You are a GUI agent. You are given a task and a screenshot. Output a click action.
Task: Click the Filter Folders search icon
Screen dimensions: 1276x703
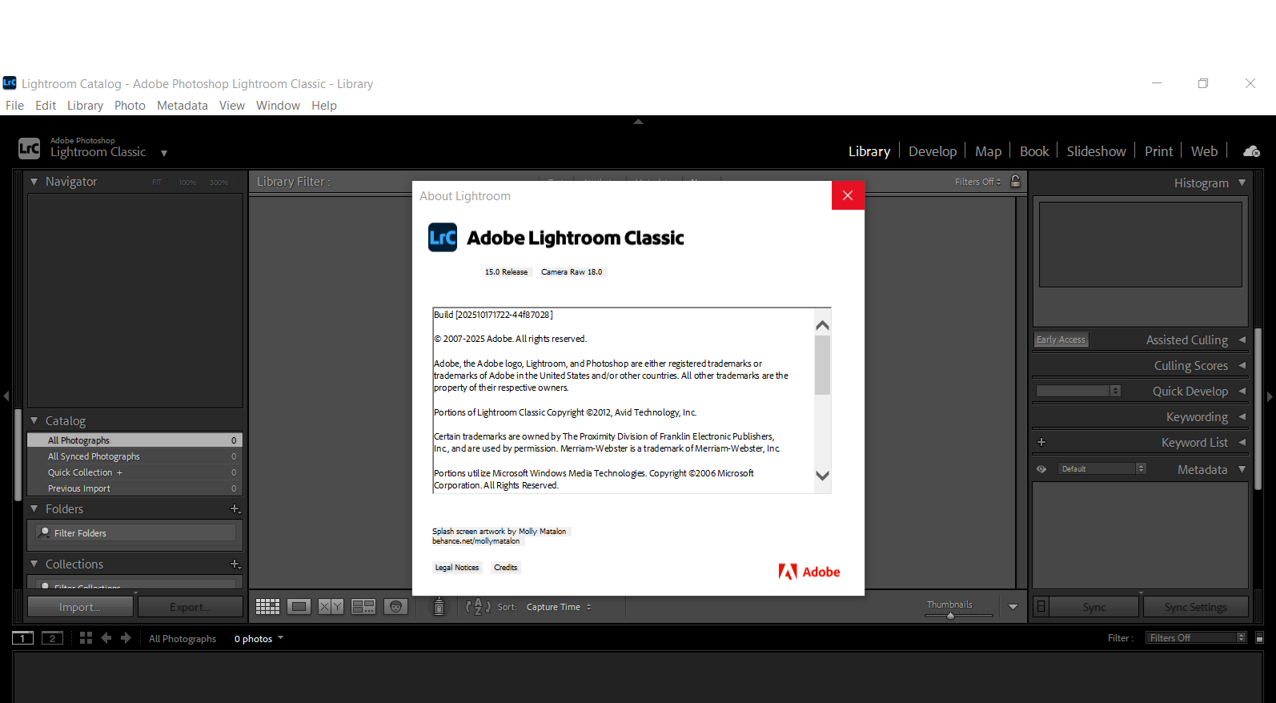pyautogui.click(x=45, y=532)
